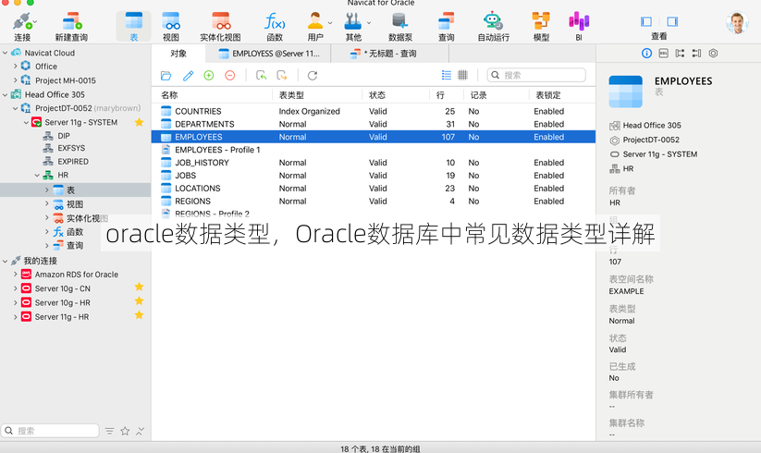Click the filter icon beside sidebar search

[x=110, y=431]
